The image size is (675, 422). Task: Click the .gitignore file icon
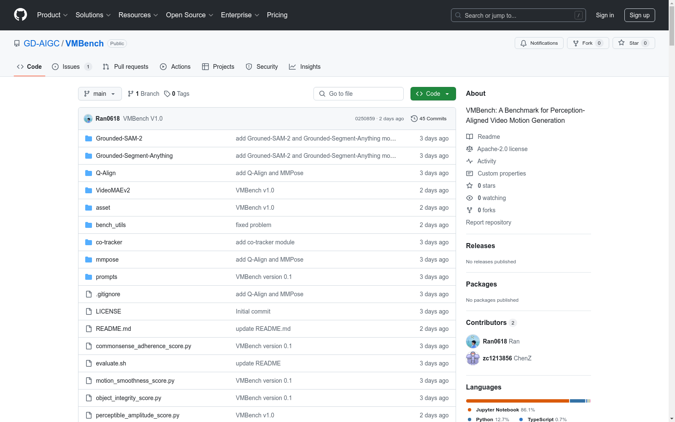89,294
